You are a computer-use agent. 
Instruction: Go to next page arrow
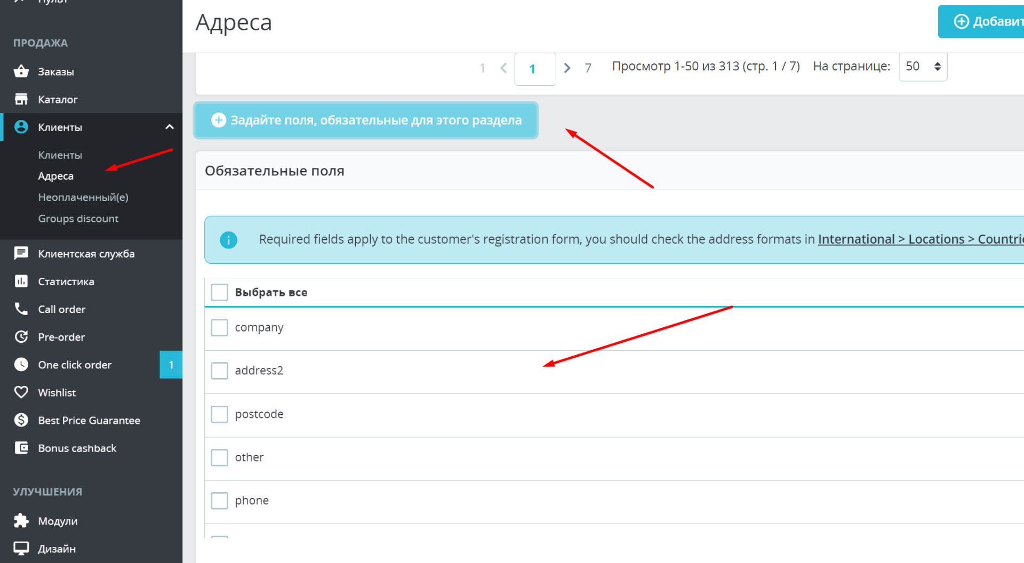[567, 68]
